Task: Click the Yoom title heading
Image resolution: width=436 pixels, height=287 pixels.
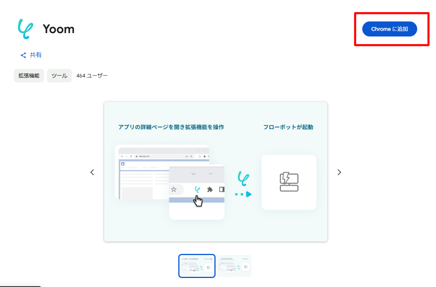Action: tap(58, 29)
